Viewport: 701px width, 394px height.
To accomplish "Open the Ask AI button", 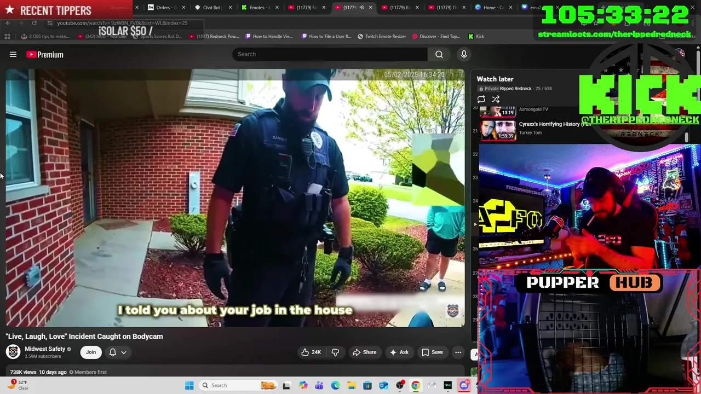I will click(399, 352).
